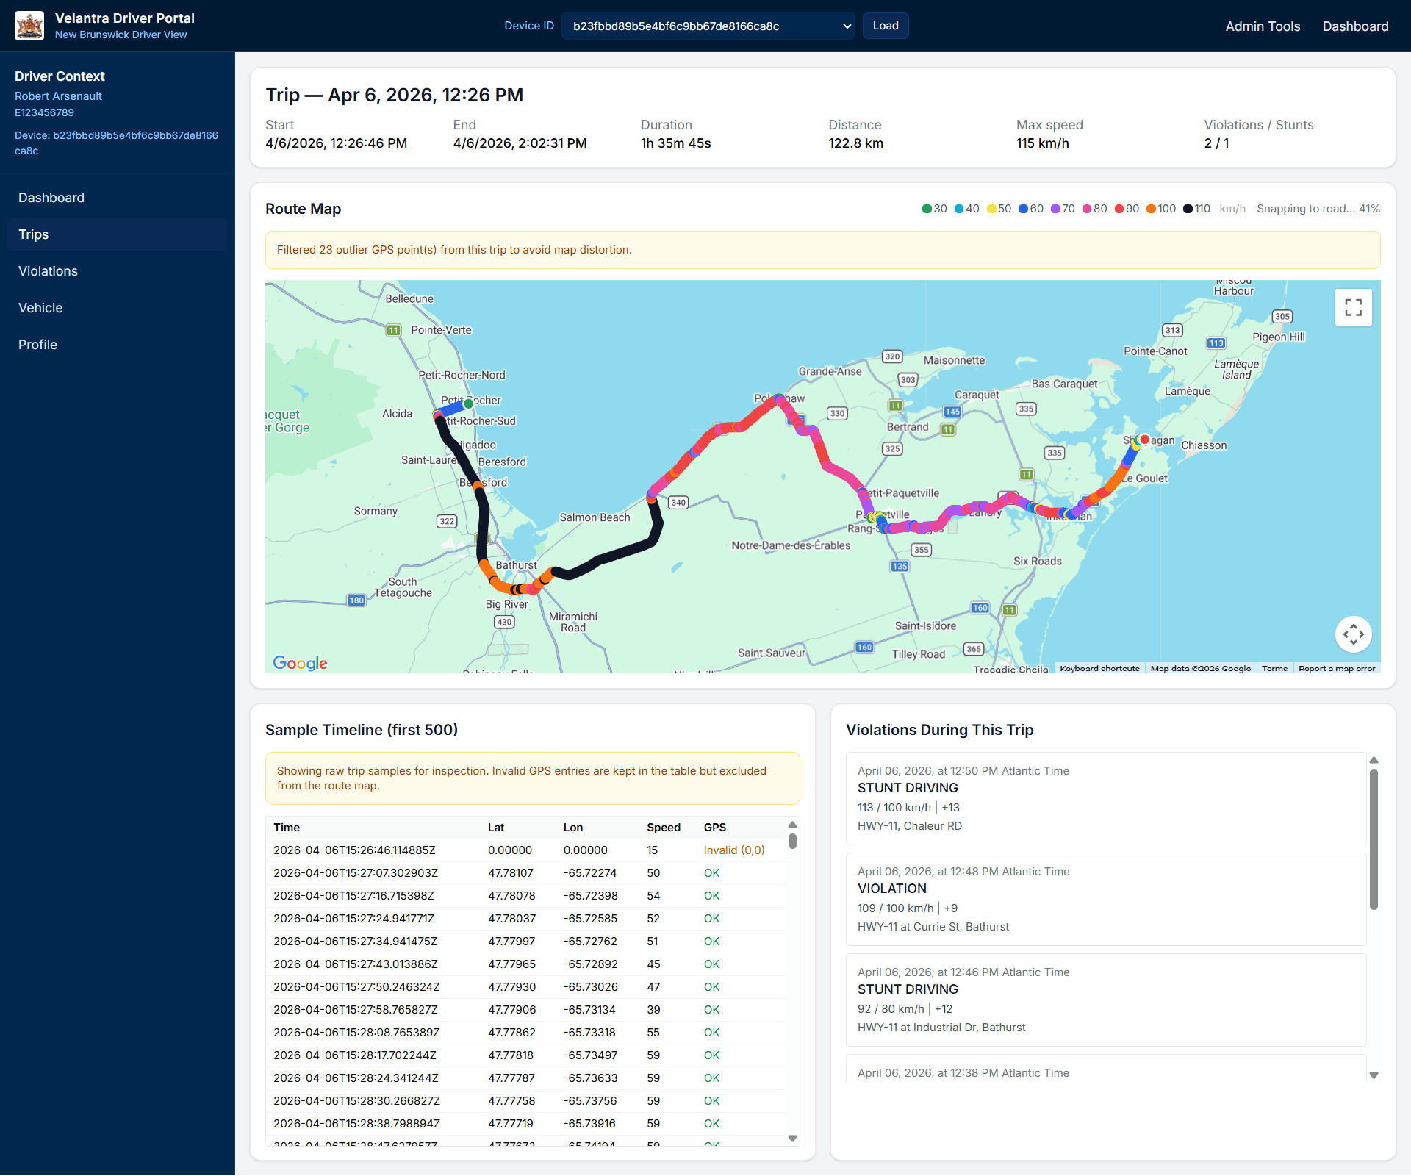Screen dimensions: 1411x1176
Task: Click the 30 km/h green legend dot
Action: point(927,209)
